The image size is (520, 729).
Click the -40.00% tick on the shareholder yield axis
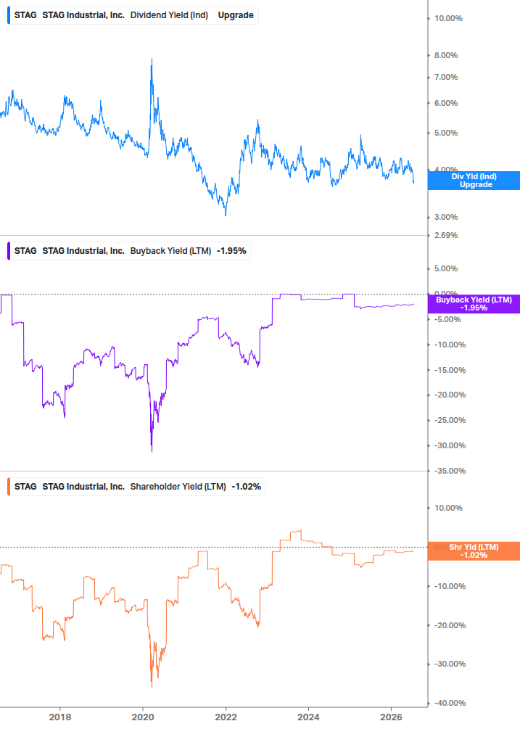click(x=450, y=703)
